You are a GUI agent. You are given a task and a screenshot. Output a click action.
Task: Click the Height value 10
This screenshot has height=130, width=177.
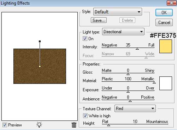point(135,122)
